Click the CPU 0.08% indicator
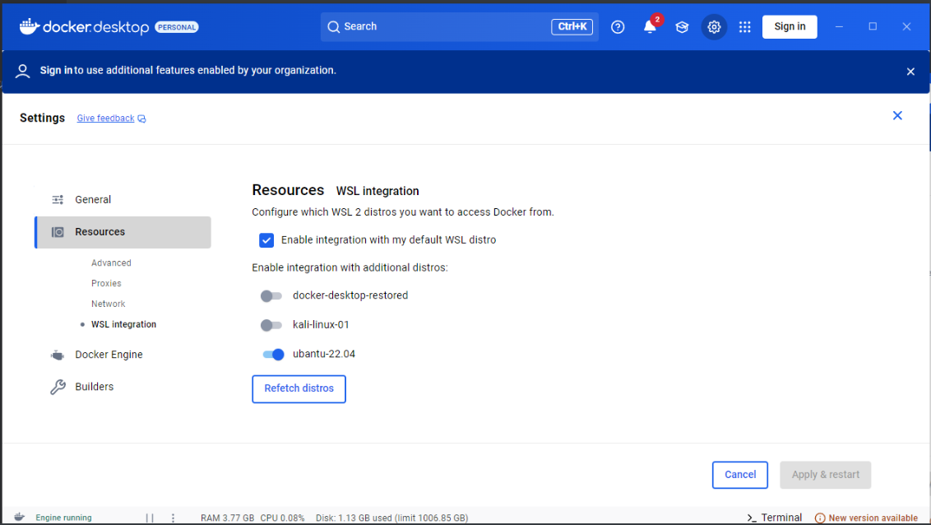The height and width of the screenshot is (525, 931). 283,518
